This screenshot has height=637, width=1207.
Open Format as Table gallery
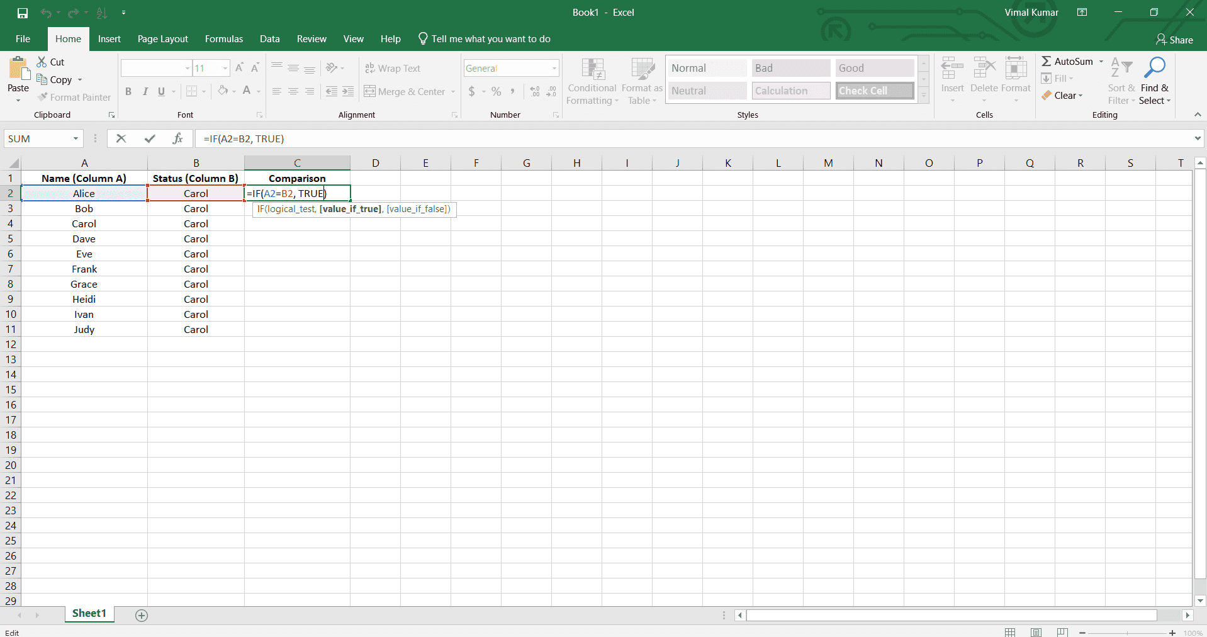point(641,81)
